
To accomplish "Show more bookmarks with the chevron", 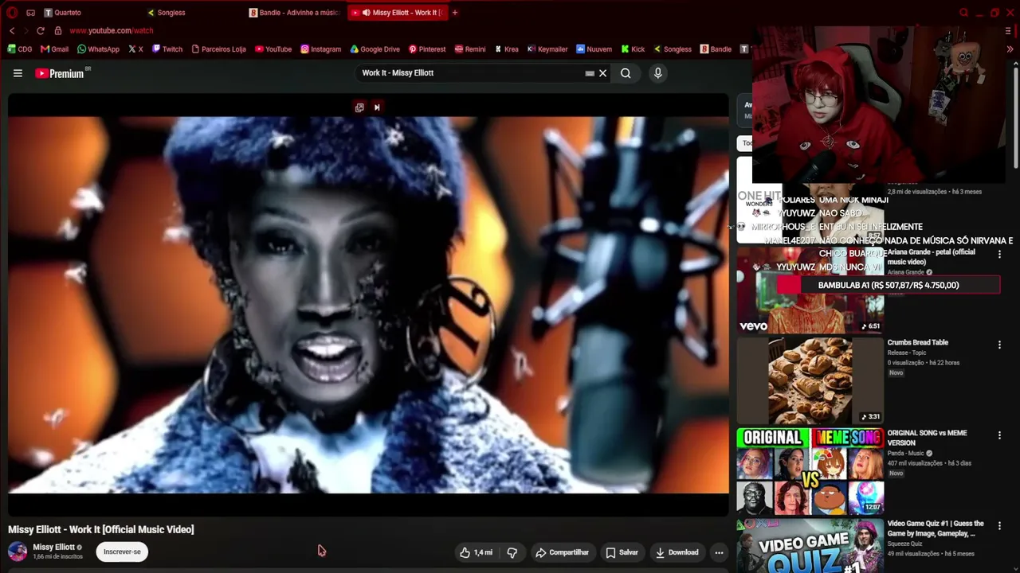I will 1010,49.
